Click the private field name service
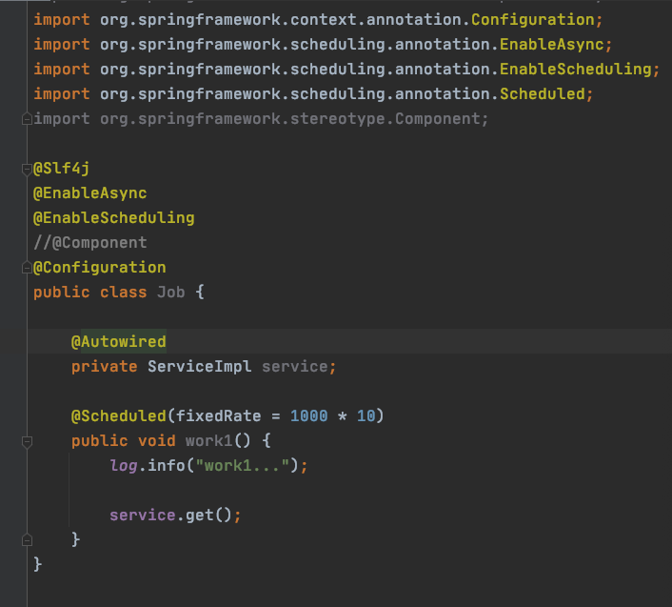Viewport: 672px width, 607px height. pyautogui.click(x=294, y=367)
